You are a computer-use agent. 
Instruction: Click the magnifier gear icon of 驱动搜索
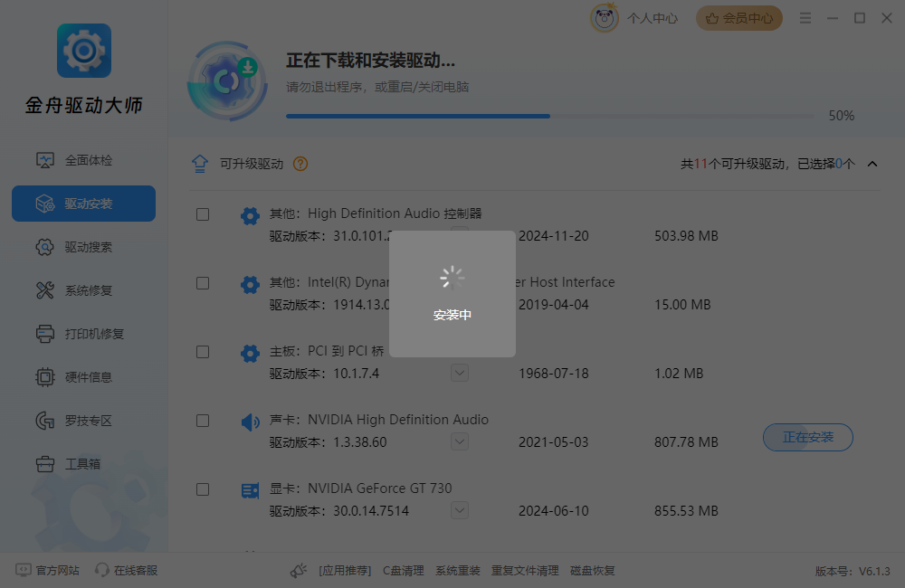[x=45, y=247]
